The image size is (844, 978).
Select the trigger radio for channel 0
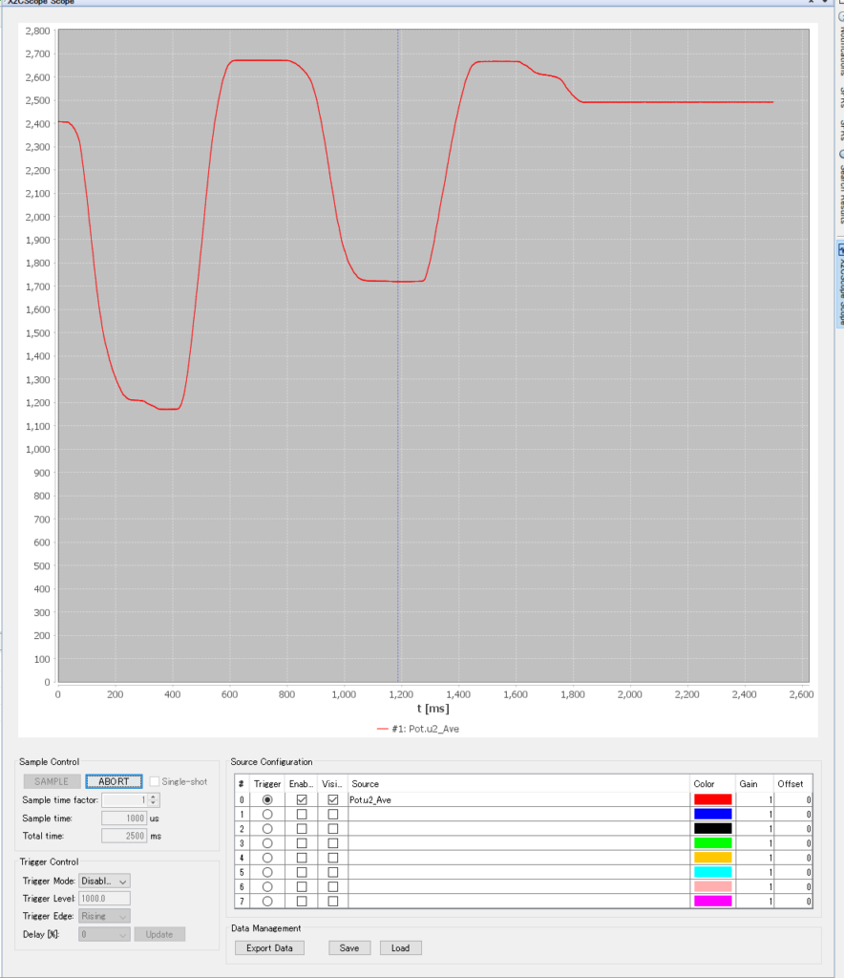[267, 799]
